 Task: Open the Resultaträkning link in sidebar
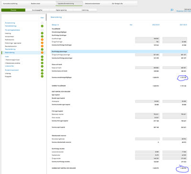pyautogui.click(x=10, y=49)
